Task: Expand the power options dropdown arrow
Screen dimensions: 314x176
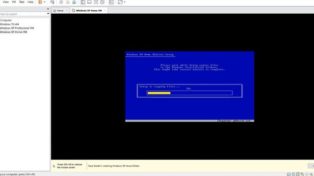Action: click(x=45, y=2)
